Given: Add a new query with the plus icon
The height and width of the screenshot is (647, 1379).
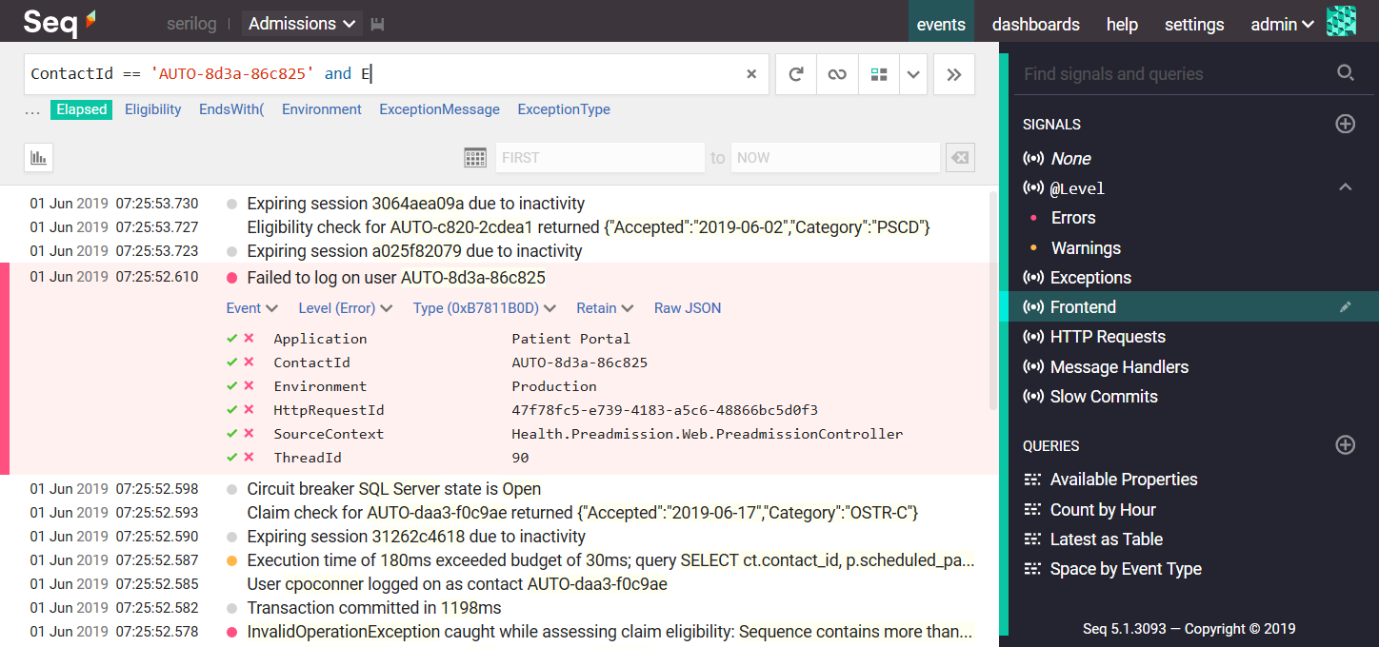Looking at the screenshot, I should pyautogui.click(x=1345, y=444).
